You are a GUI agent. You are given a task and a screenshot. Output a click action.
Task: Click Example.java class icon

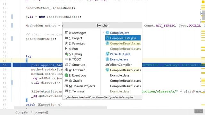pos(107,59)
